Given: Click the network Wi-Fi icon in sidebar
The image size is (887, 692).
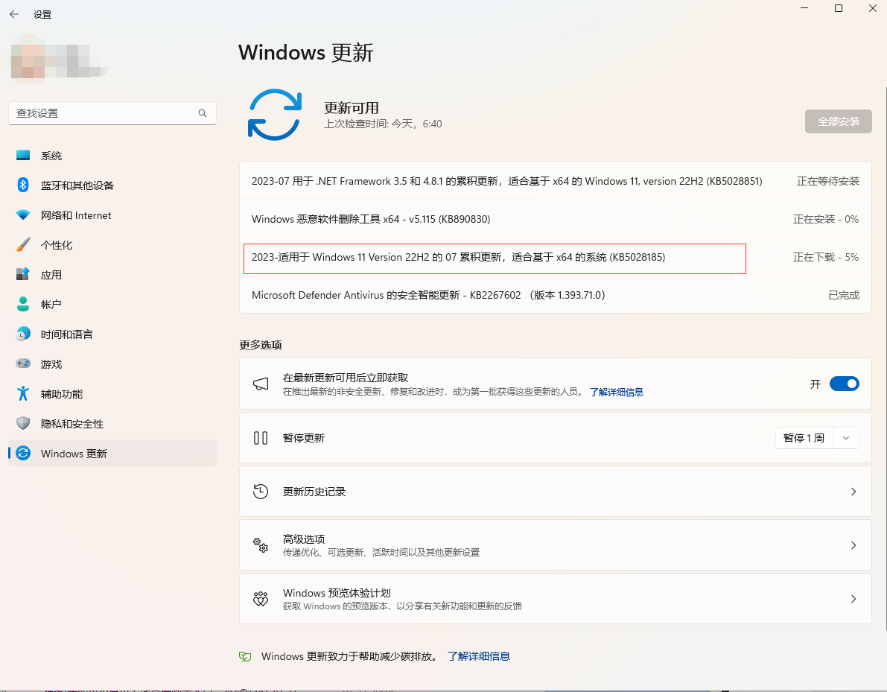Looking at the screenshot, I should pos(23,215).
